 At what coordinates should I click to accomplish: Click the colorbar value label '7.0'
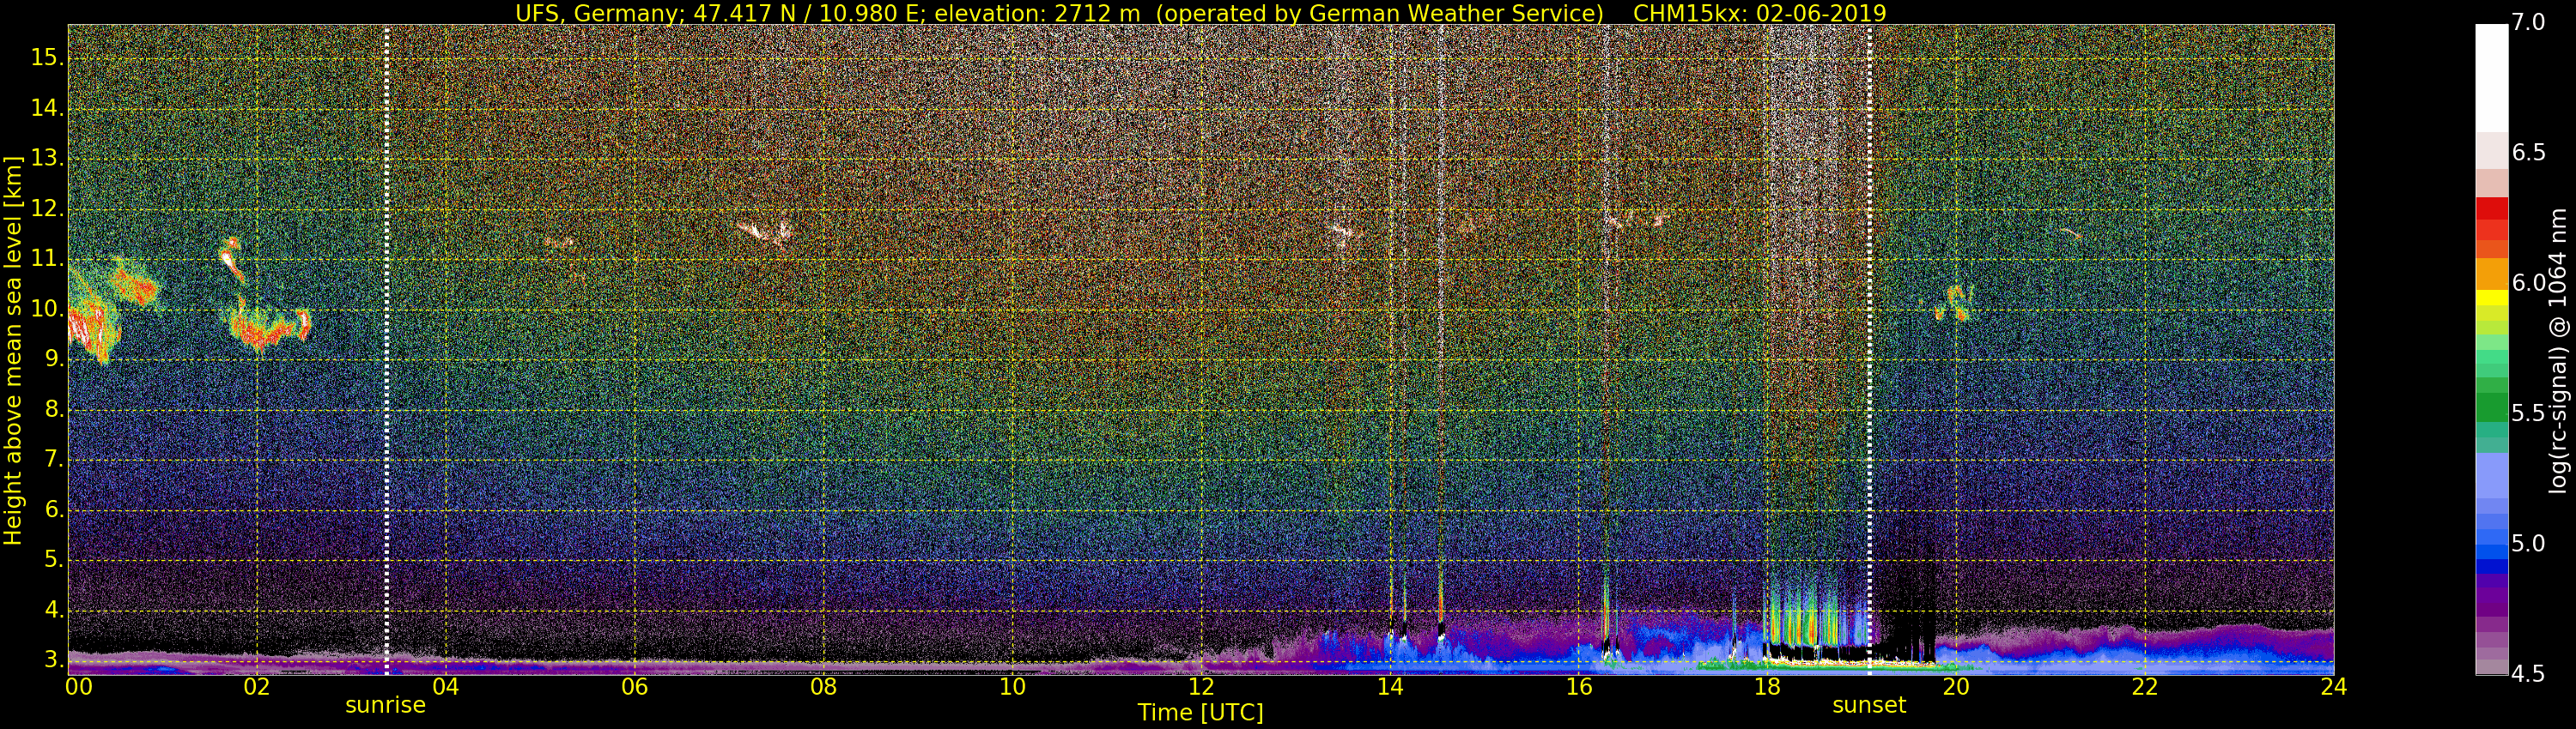2528,22
